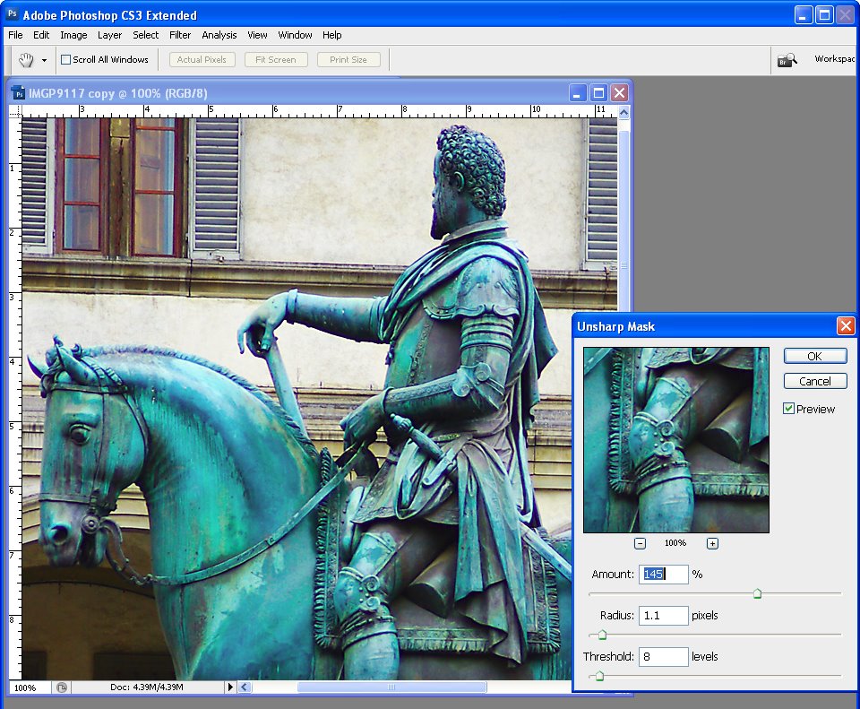The image size is (860, 709).
Task: Click the ruler origin corner box
Action: click(15, 111)
